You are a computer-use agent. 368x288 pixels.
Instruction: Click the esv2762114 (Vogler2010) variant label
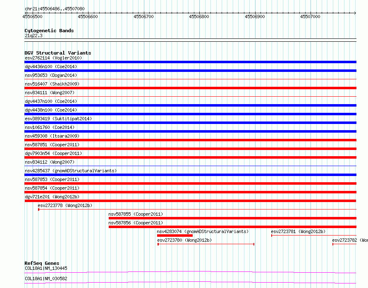click(53, 58)
